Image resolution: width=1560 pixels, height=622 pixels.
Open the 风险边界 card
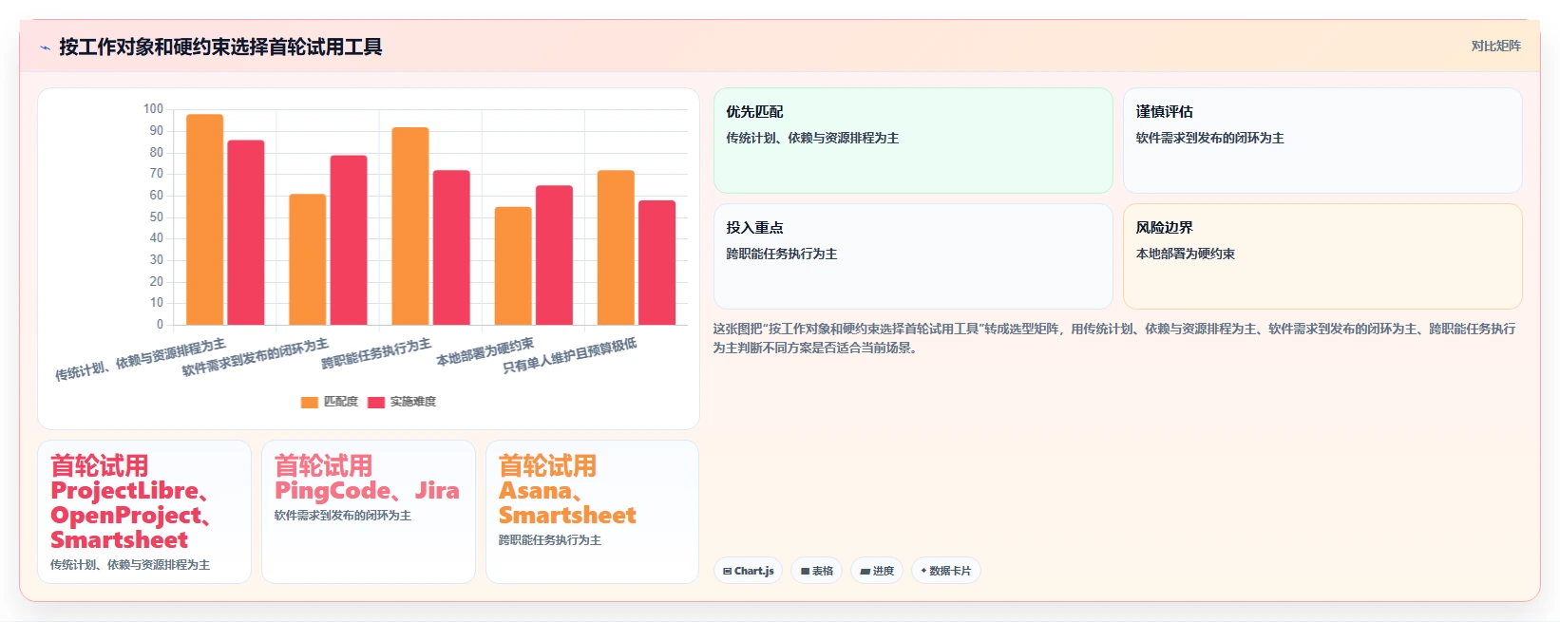[x=1322, y=256]
